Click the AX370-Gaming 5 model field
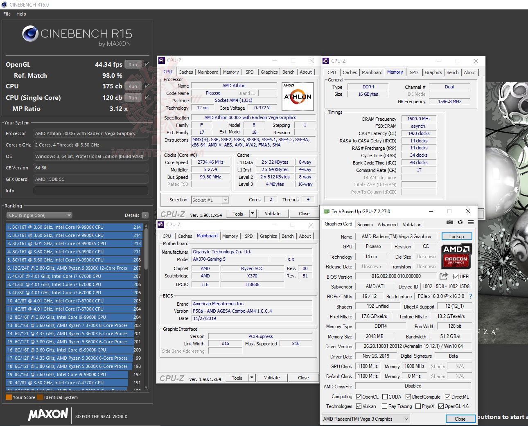This screenshot has height=426, width=528. [x=230, y=259]
